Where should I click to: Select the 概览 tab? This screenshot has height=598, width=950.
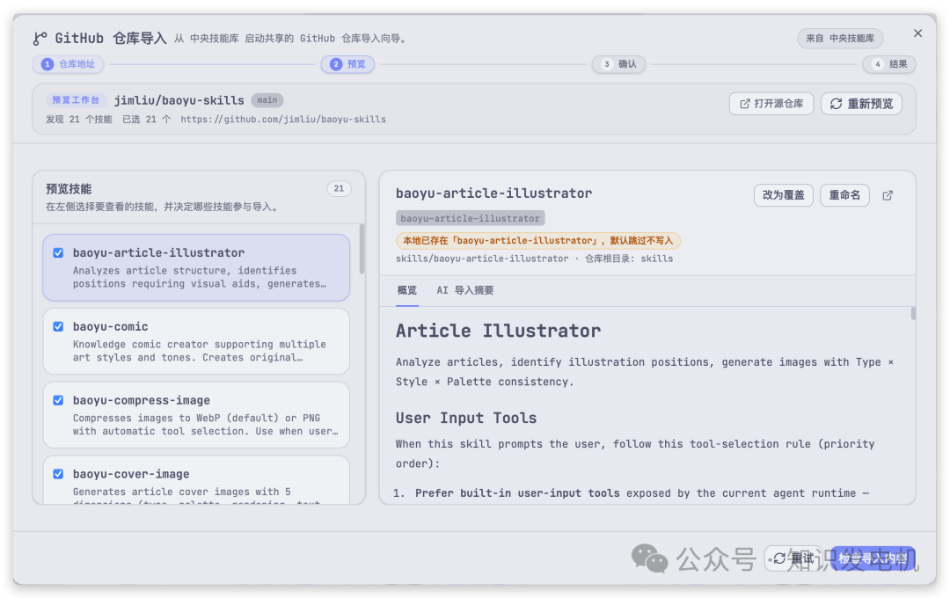click(406, 290)
